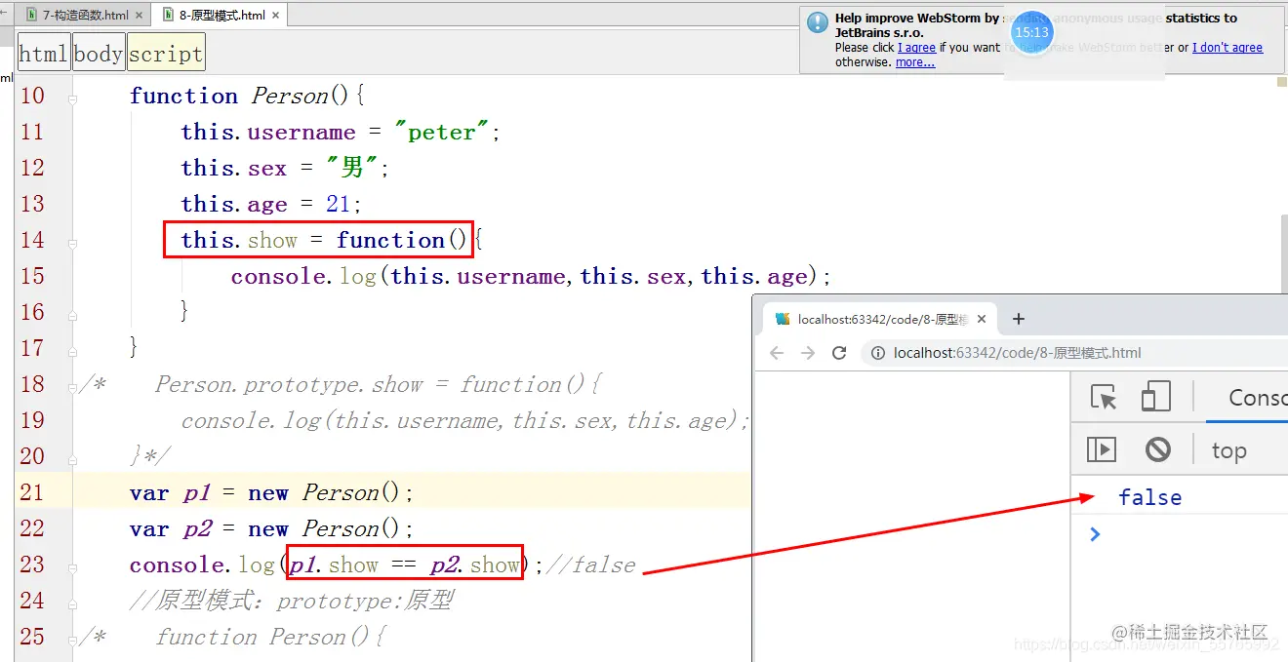Close the localhost browser tab
Image resolution: width=1288 pixels, height=662 pixels.
coord(982,319)
